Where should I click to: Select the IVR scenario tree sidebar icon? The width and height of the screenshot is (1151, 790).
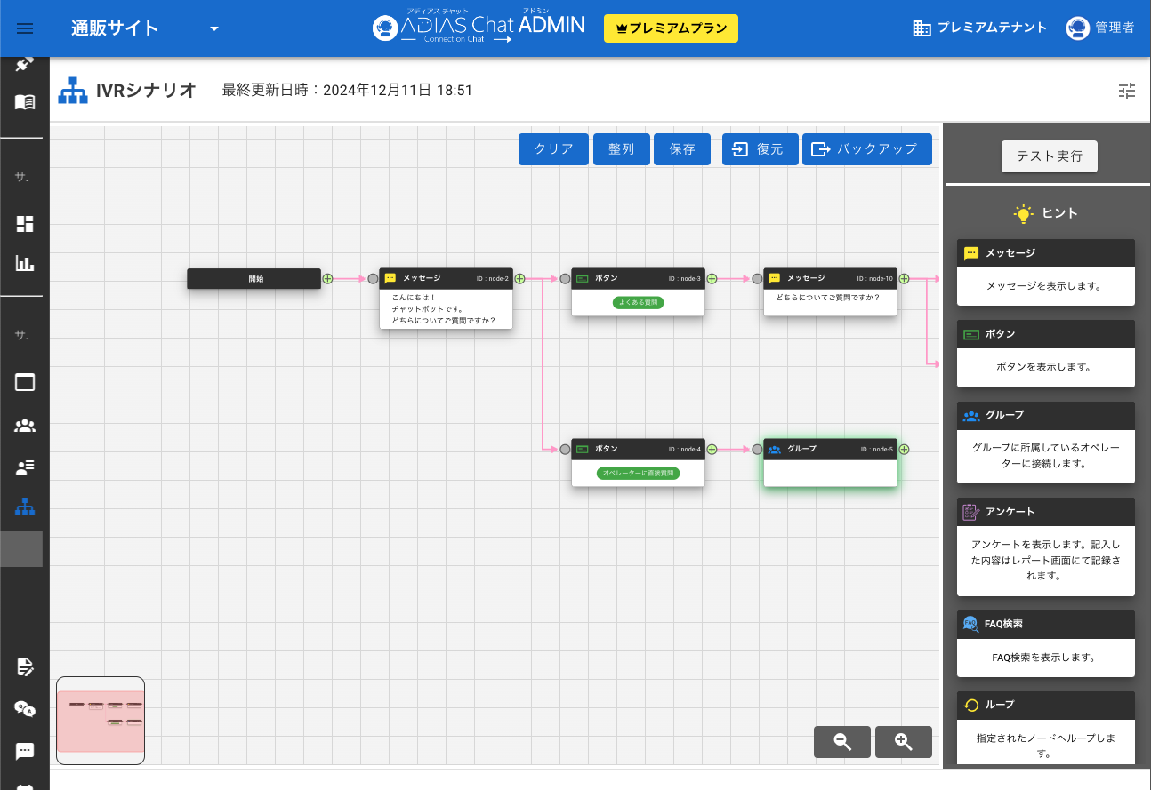[25, 507]
